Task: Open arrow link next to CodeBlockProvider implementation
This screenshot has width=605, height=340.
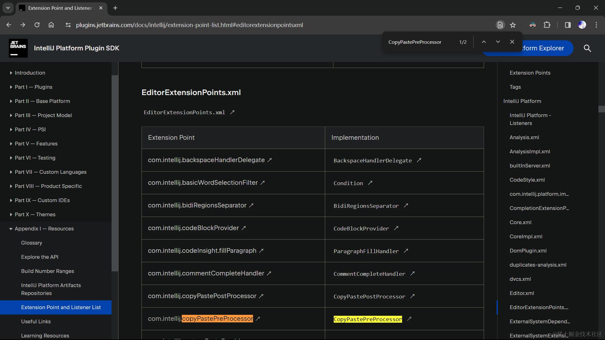Action: click(x=396, y=228)
